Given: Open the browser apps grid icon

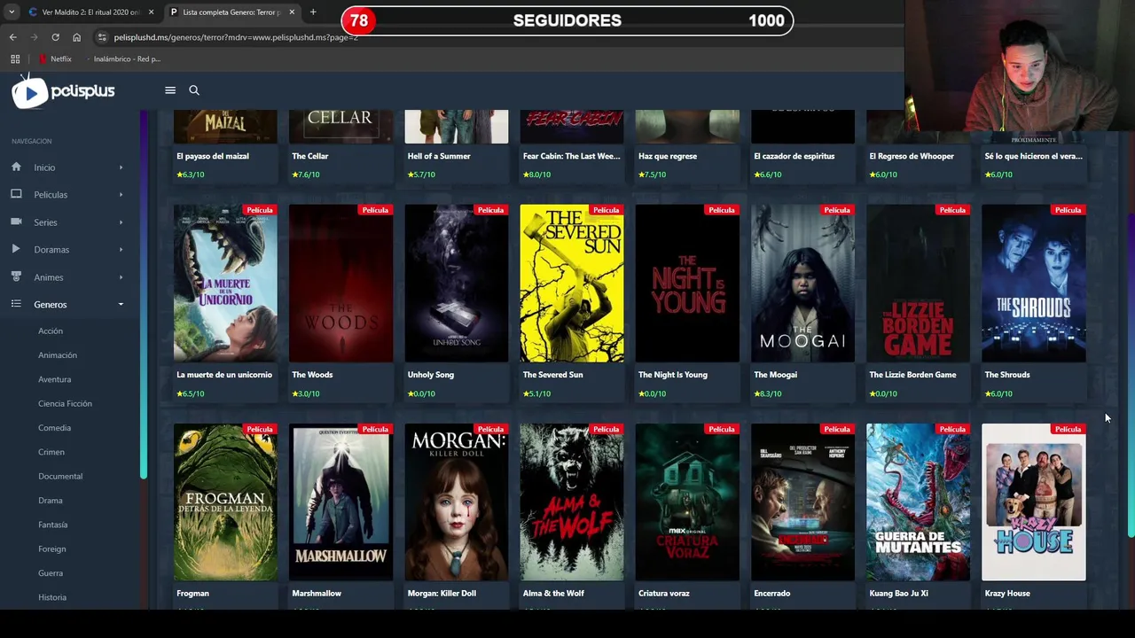Looking at the screenshot, I should 15,59.
